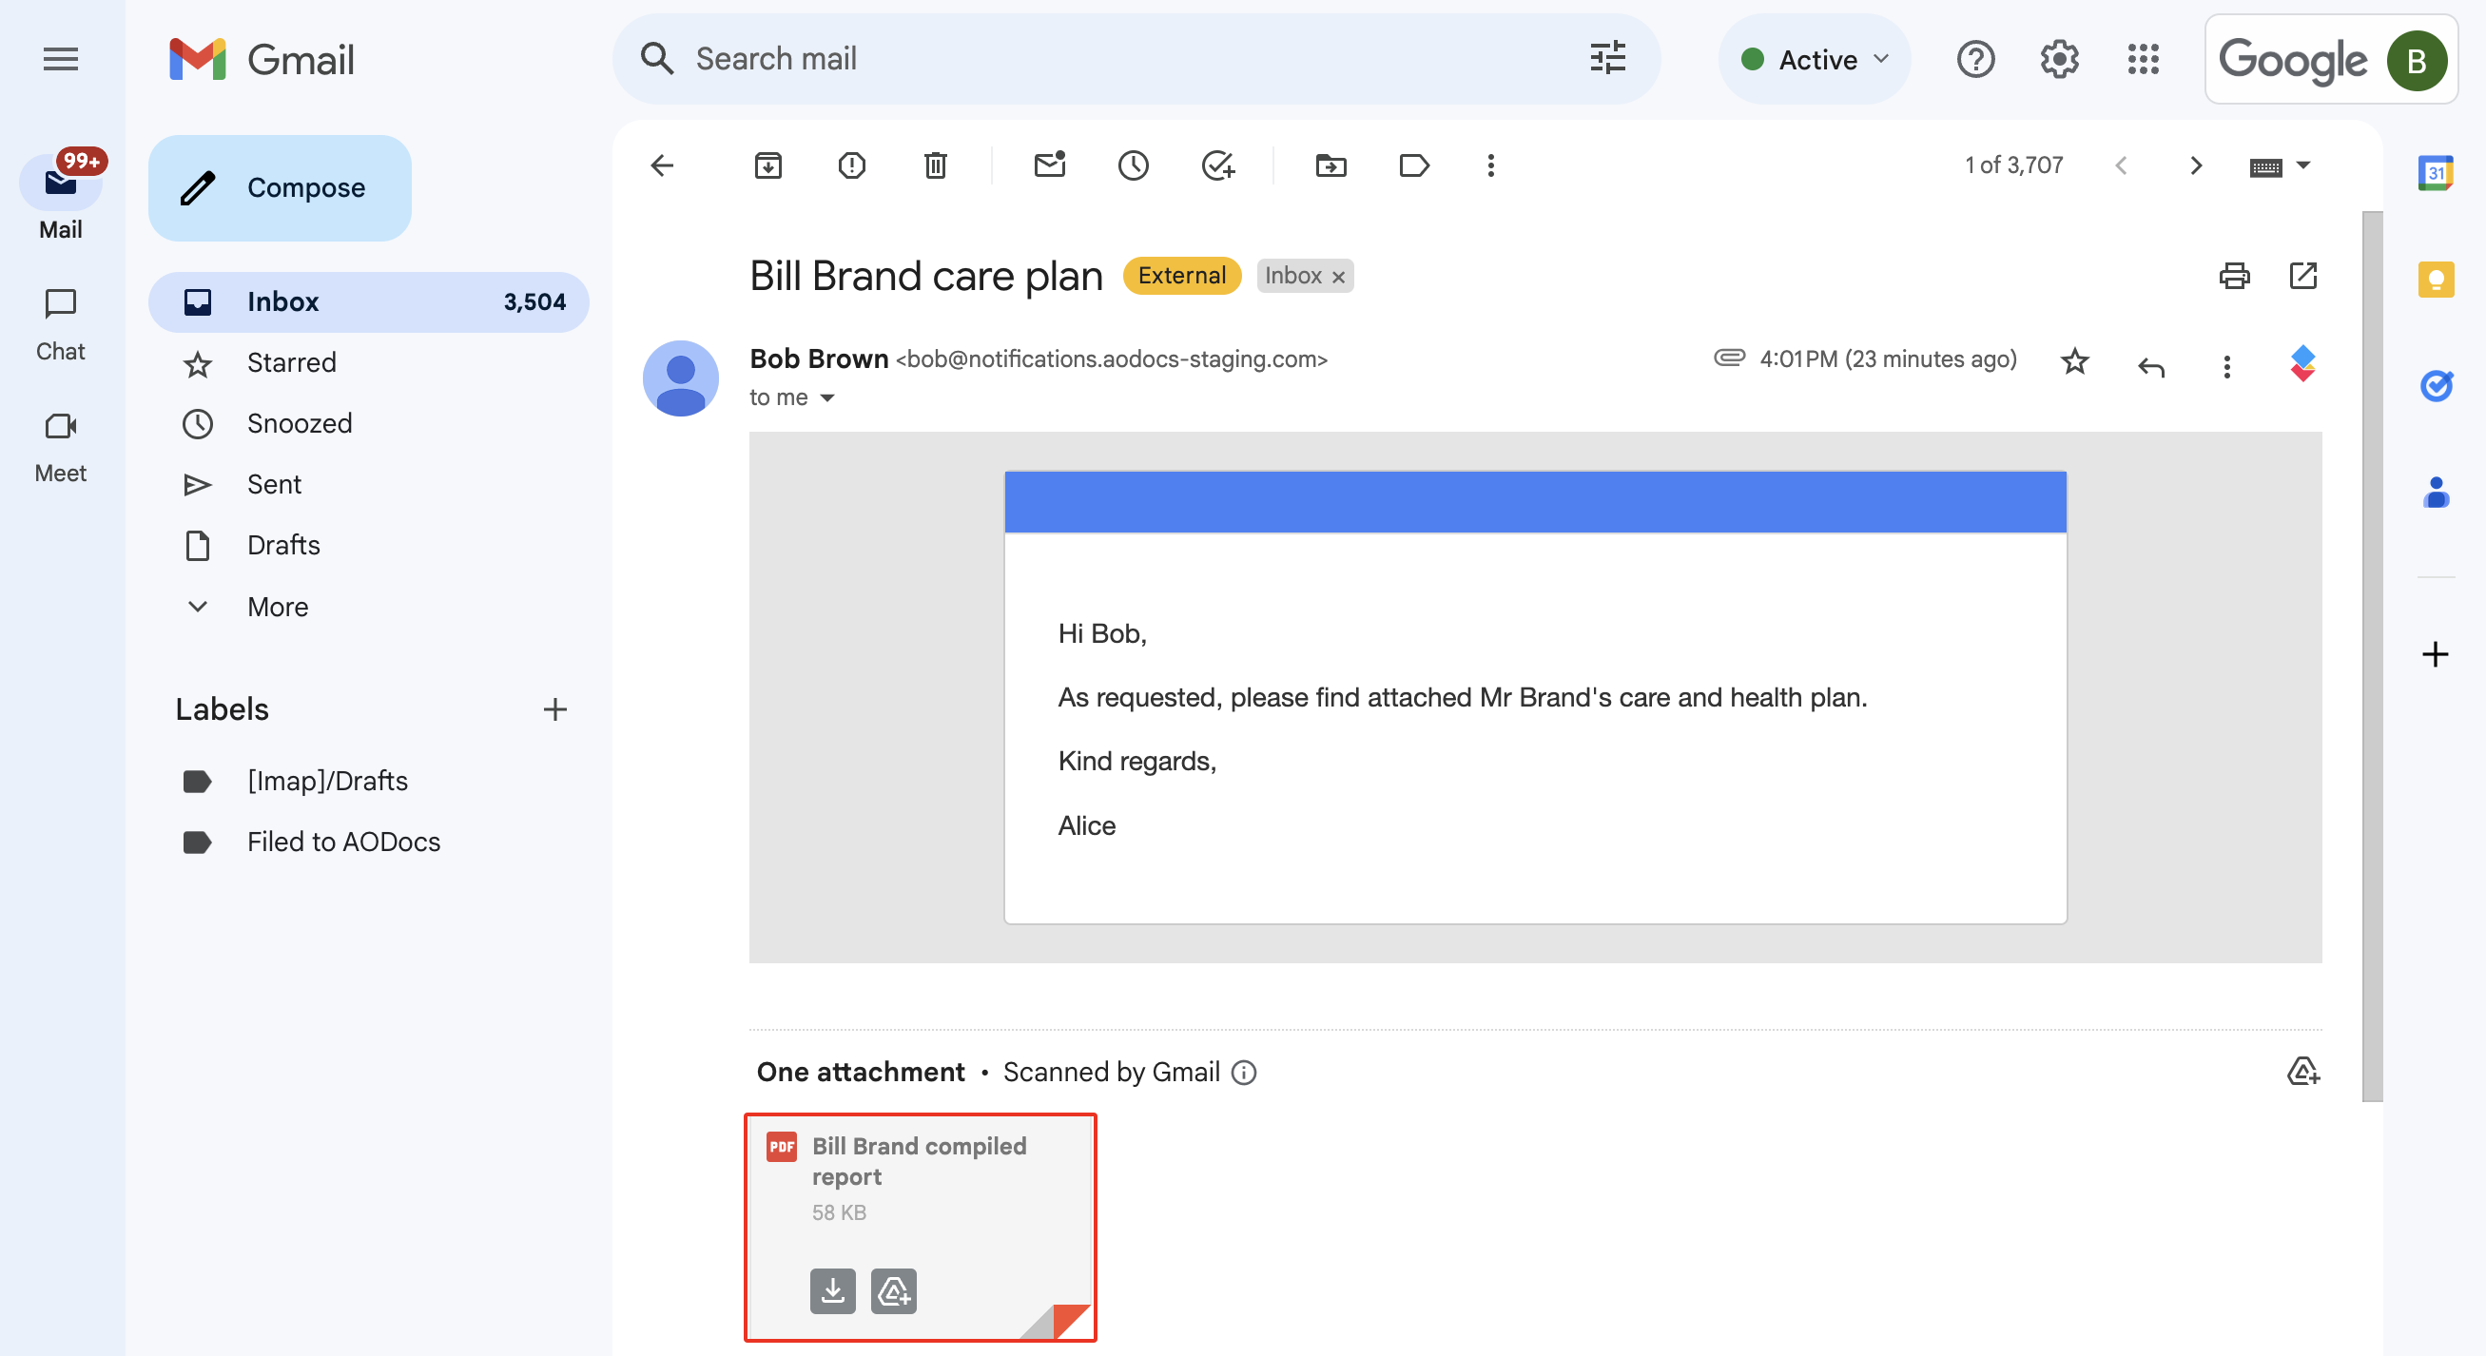Open the Filed to AODocs label
The image size is (2486, 1356).
(369, 842)
